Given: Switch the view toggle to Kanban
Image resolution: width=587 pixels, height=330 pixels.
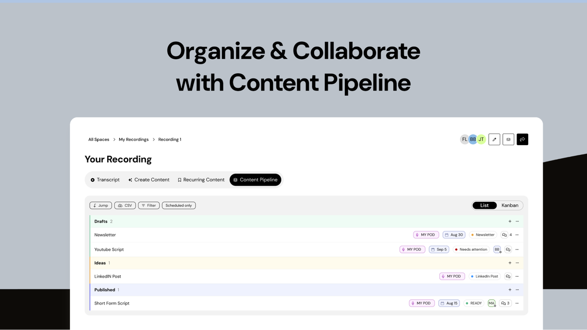Looking at the screenshot, I should tap(510, 205).
